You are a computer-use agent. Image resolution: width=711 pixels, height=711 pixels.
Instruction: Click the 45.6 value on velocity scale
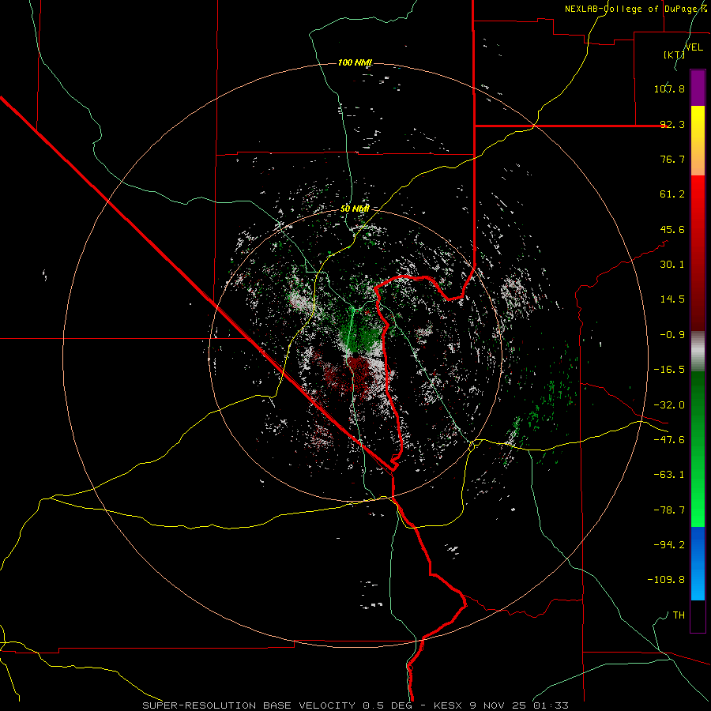[x=672, y=229]
